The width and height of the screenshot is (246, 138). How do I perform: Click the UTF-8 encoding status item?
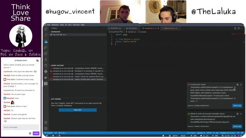pyautogui.click(x=209, y=133)
